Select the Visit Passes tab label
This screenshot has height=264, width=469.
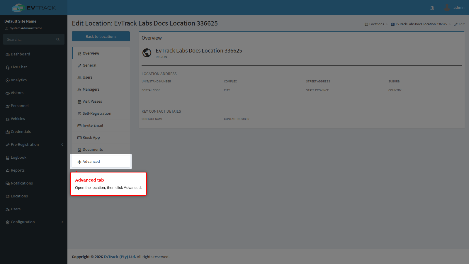coord(92,101)
